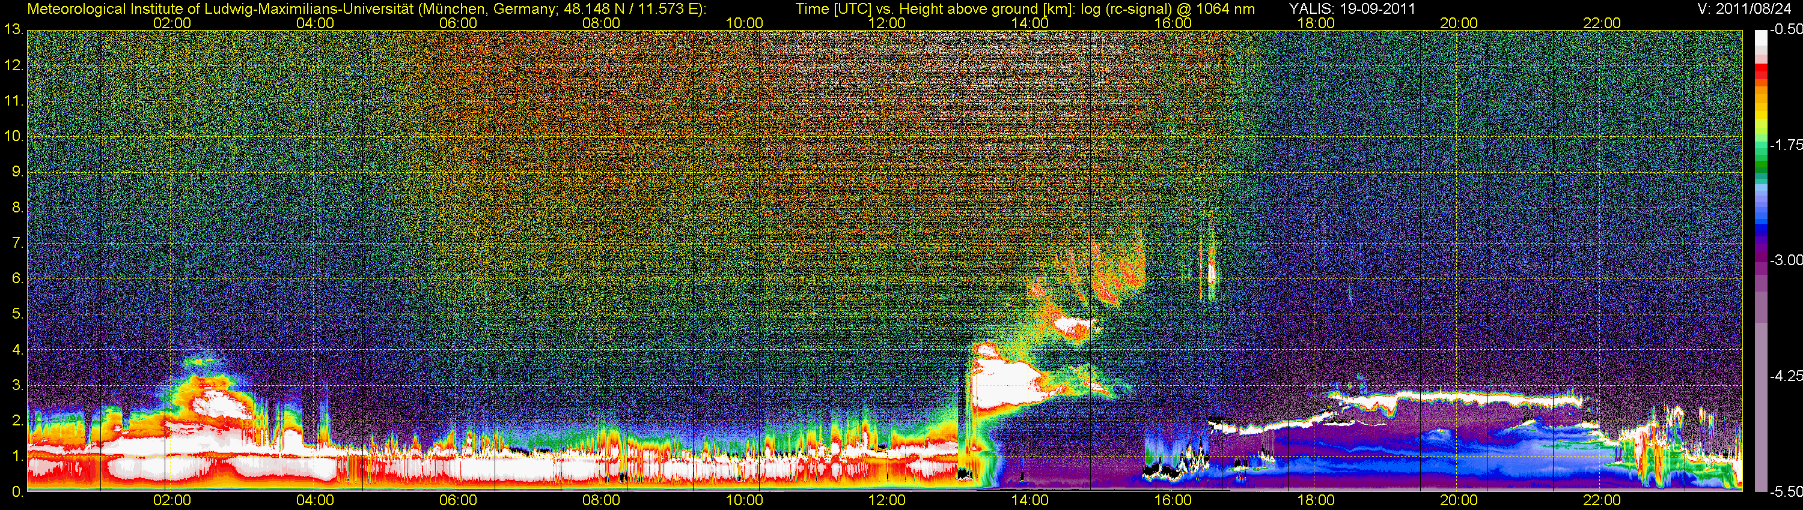Click the 04:00 label on the bottom time axis
The image size is (1803, 510).
click(315, 500)
